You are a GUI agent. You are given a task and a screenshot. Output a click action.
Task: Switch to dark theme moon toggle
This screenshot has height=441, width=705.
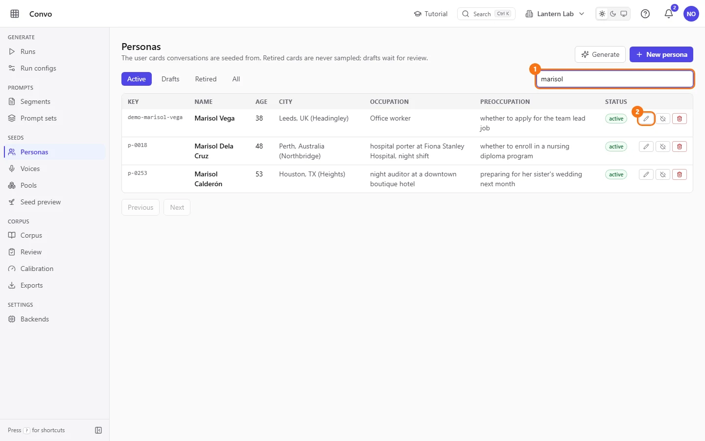(613, 14)
